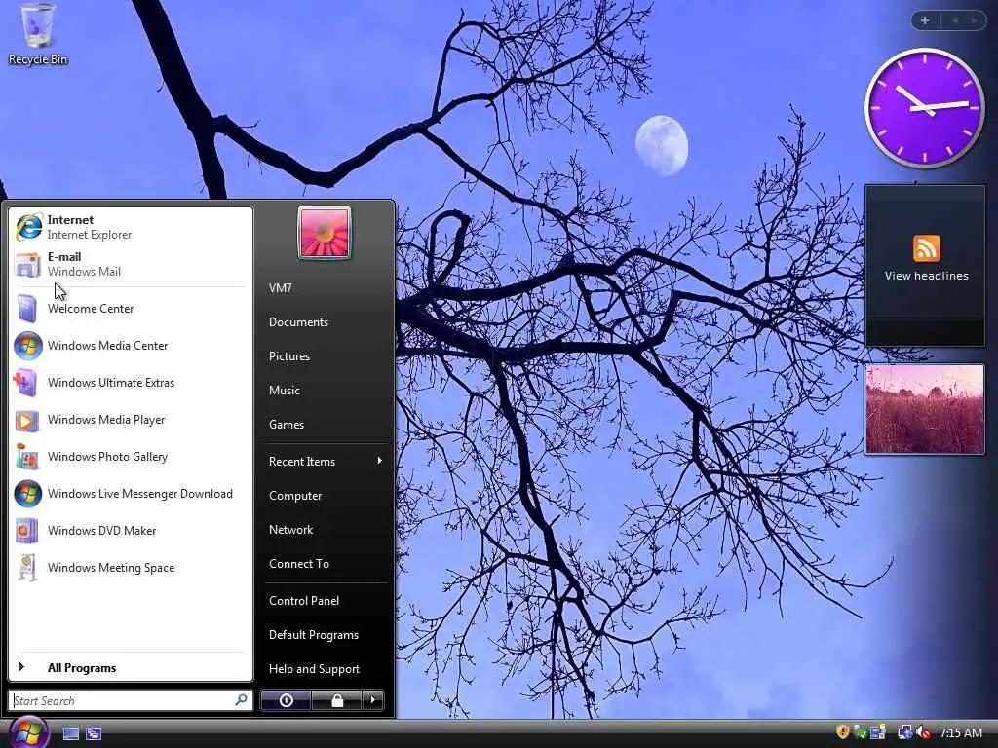Click sidebar next gadgets arrow
998x748 pixels.
pyautogui.click(x=974, y=20)
